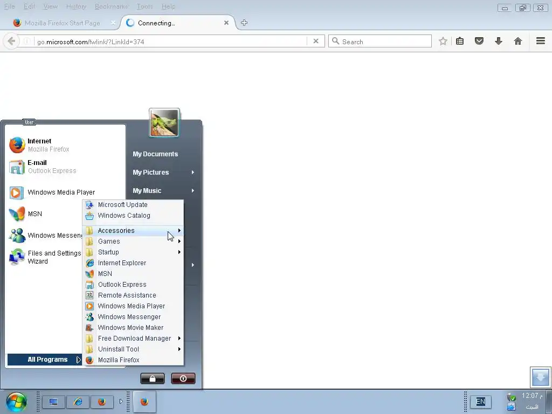Screen dimensions: 552x414
Task: Click the lock button in Start menu
Action: click(x=153, y=378)
